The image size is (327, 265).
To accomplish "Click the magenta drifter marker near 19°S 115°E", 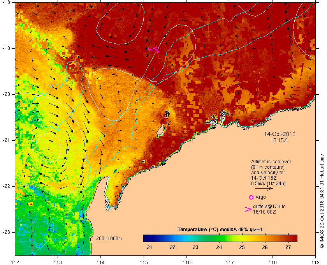I will click(x=154, y=50).
